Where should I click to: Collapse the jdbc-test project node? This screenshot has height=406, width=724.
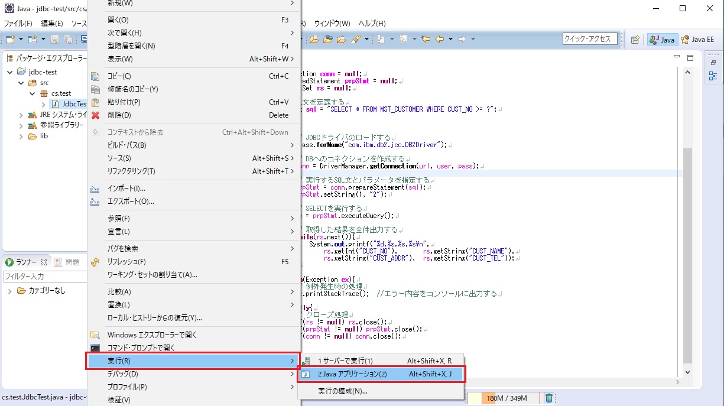pyautogui.click(x=9, y=72)
